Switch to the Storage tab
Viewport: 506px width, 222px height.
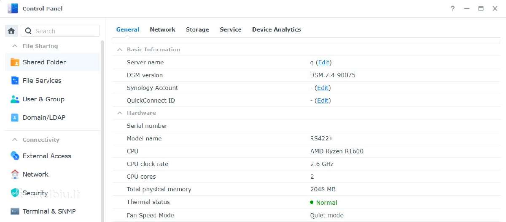click(x=197, y=29)
